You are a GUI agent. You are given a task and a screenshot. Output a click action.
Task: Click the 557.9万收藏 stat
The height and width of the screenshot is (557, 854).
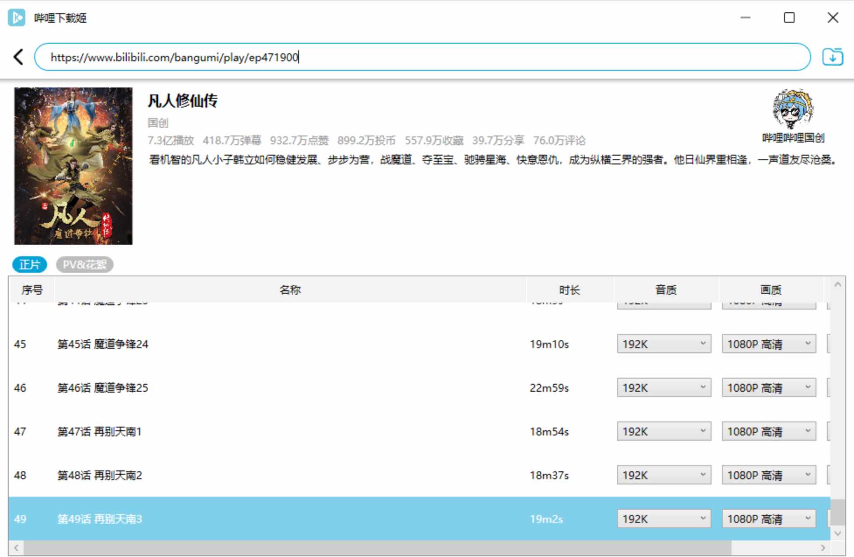click(x=434, y=140)
